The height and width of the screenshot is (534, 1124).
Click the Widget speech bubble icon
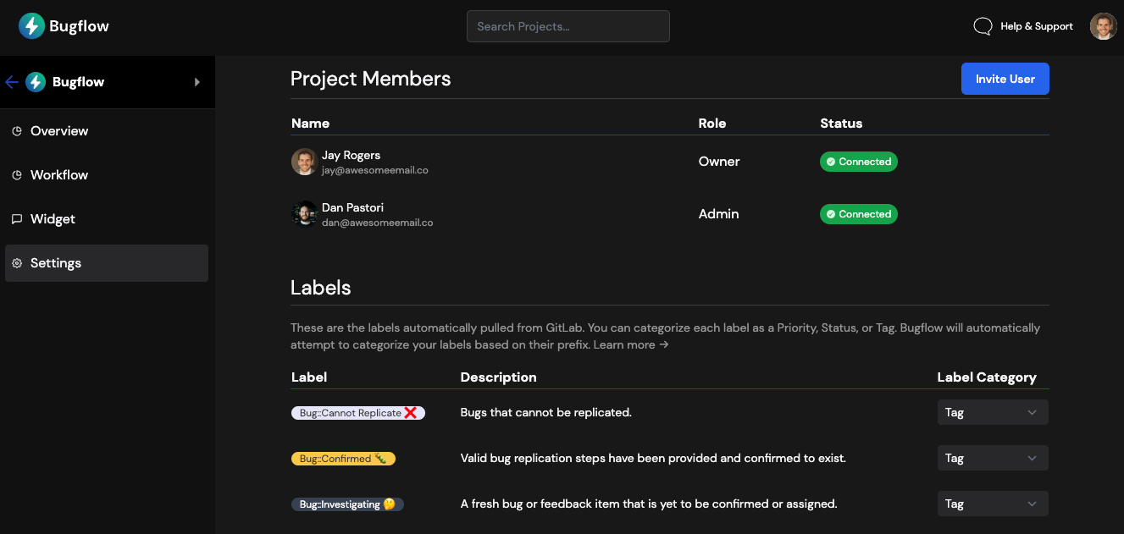click(x=17, y=219)
